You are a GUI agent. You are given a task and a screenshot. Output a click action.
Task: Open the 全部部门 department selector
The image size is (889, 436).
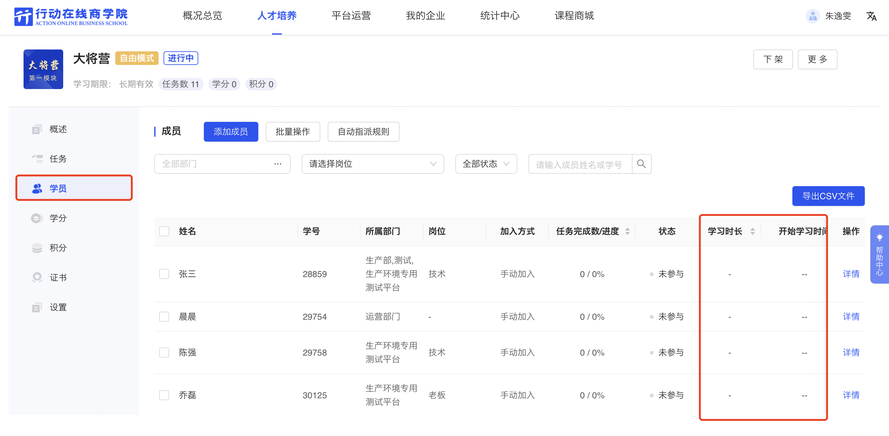point(222,164)
